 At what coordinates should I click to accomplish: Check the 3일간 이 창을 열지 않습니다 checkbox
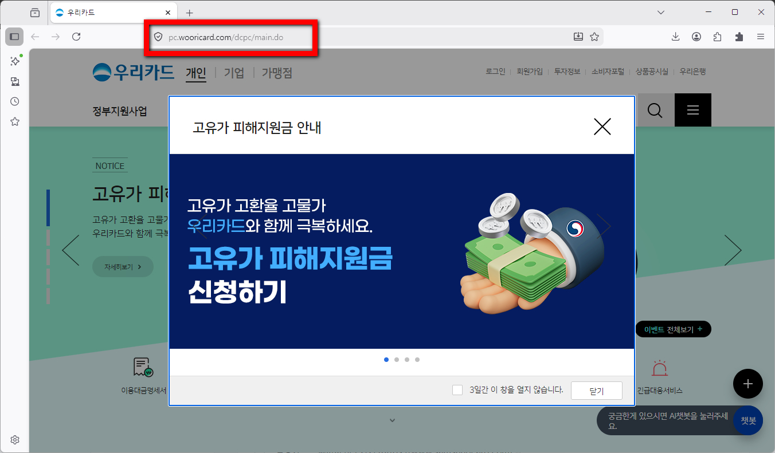click(x=457, y=389)
